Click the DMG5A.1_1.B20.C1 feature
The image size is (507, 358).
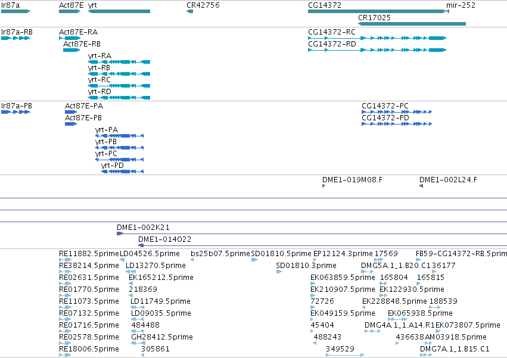368,272
